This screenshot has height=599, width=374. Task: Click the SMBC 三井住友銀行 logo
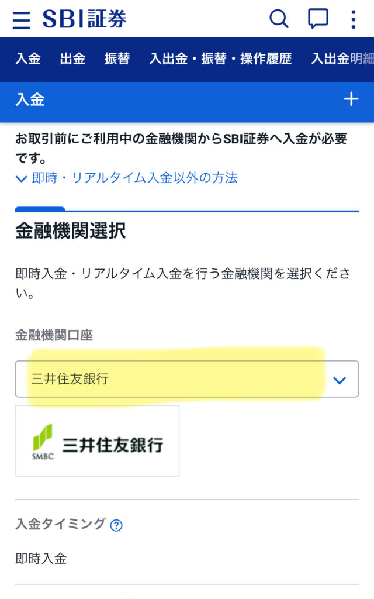tap(97, 441)
